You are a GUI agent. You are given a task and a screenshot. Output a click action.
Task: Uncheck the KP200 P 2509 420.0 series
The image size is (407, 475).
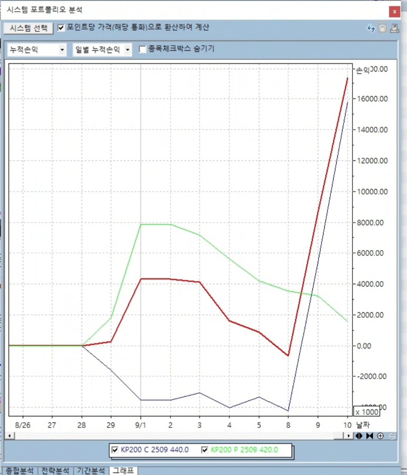tap(205, 450)
